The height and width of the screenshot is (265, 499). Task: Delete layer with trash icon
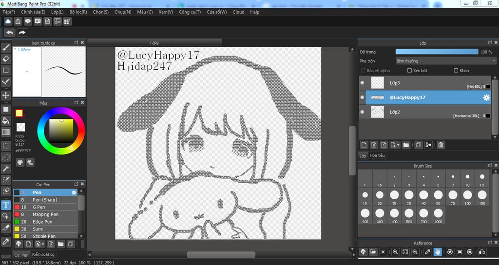click(441, 145)
